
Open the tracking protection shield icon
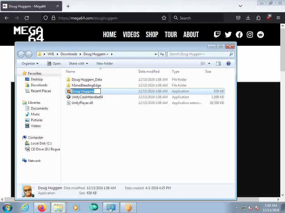tap(46, 18)
